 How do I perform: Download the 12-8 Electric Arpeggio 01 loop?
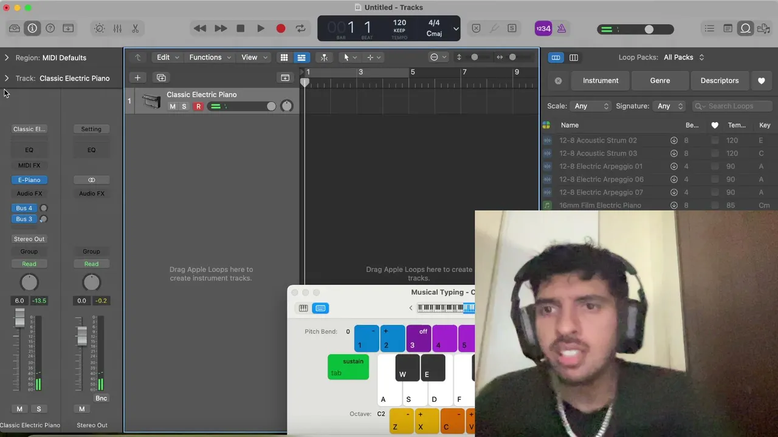click(674, 166)
